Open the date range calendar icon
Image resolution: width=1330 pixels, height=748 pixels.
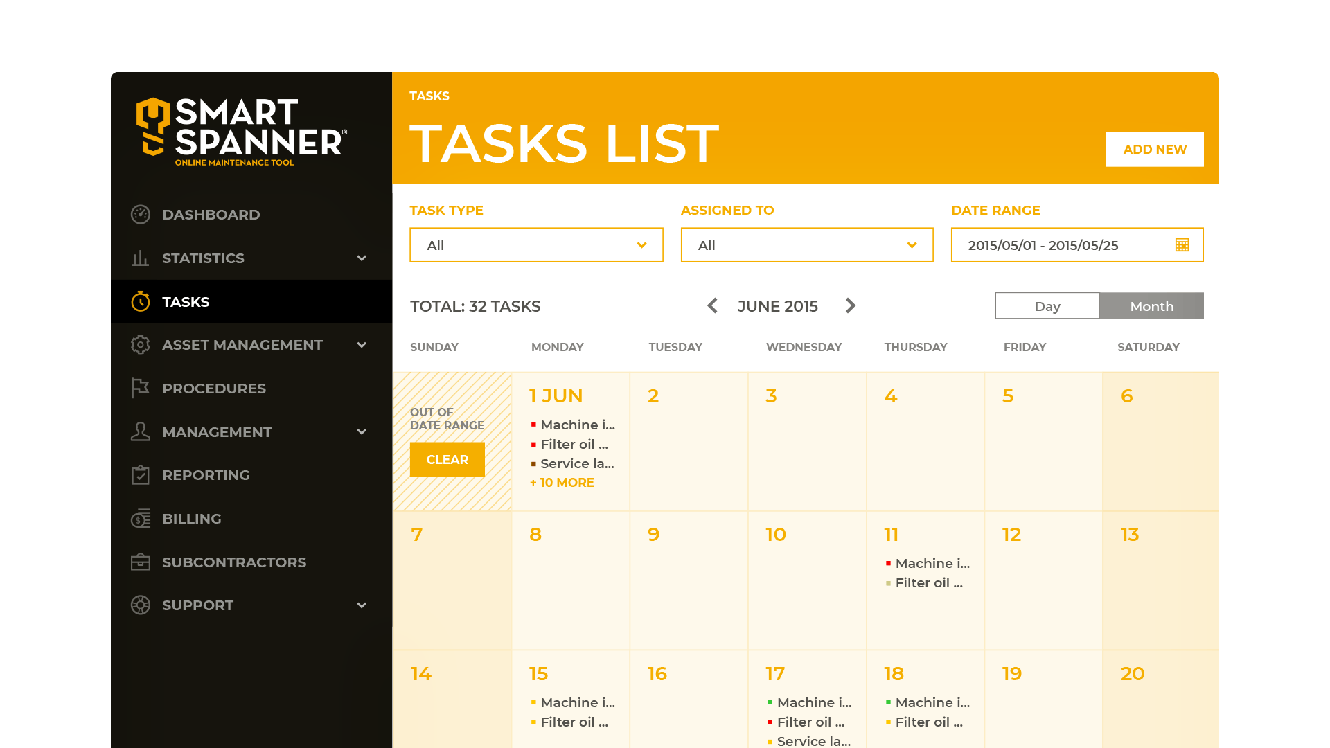1182,245
